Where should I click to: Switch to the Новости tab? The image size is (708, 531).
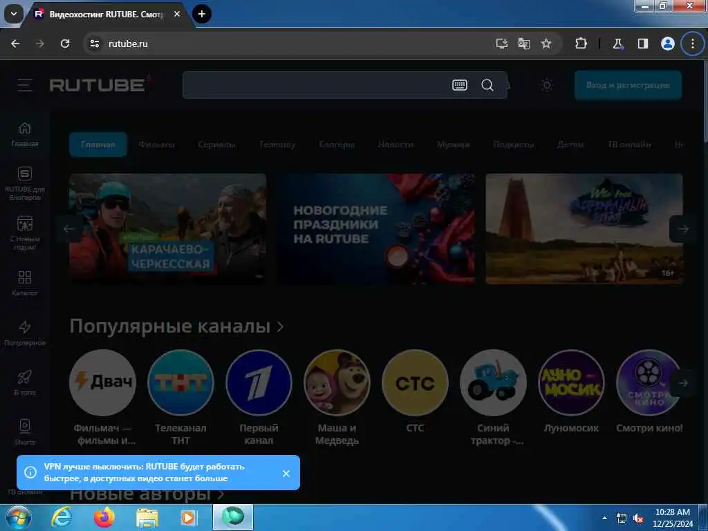coord(396,145)
